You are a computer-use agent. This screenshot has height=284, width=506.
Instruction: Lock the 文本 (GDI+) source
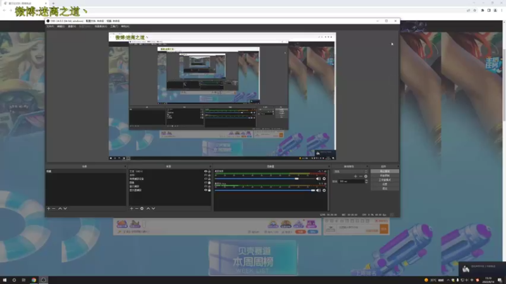[209, 171]
